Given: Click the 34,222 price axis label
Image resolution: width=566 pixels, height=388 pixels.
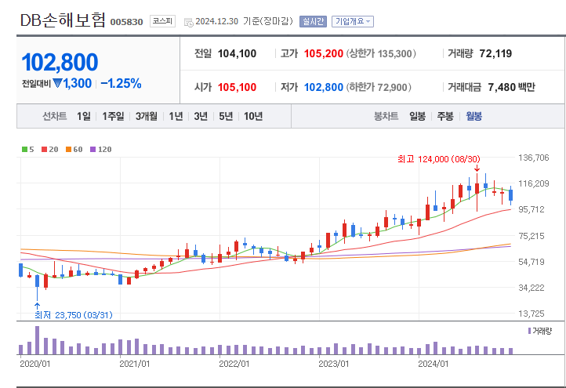Looking at the screenshot, I should (x=532, y=288).
